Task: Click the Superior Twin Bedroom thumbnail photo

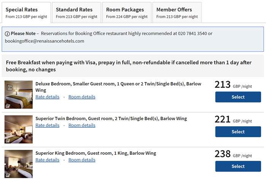Action: (19, 129)
